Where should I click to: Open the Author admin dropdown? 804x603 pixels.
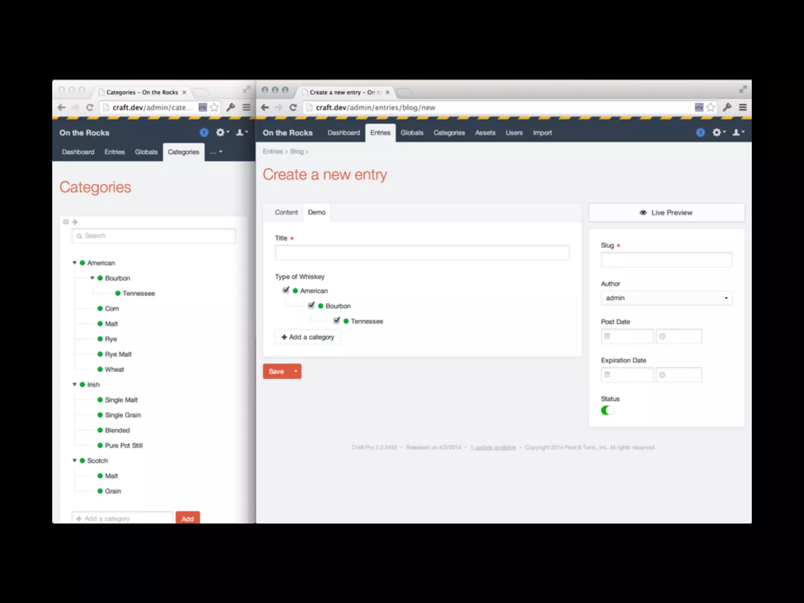tap(666, 298)
